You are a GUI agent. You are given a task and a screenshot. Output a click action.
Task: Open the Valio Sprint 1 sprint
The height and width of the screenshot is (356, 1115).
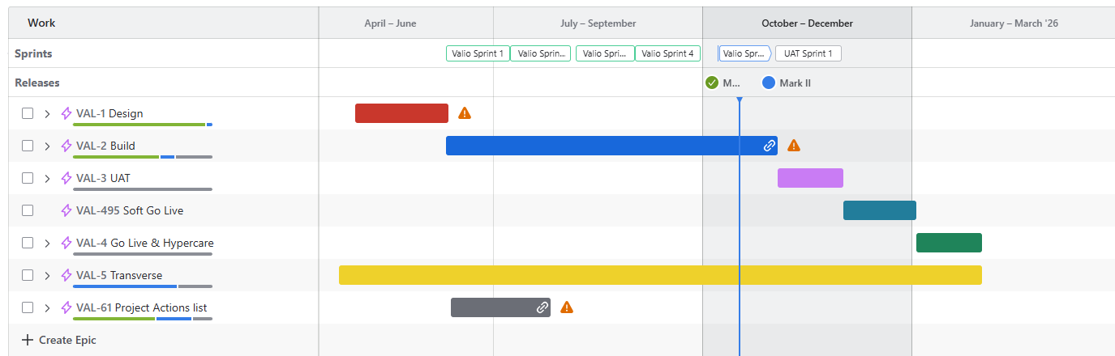[478, 53]
